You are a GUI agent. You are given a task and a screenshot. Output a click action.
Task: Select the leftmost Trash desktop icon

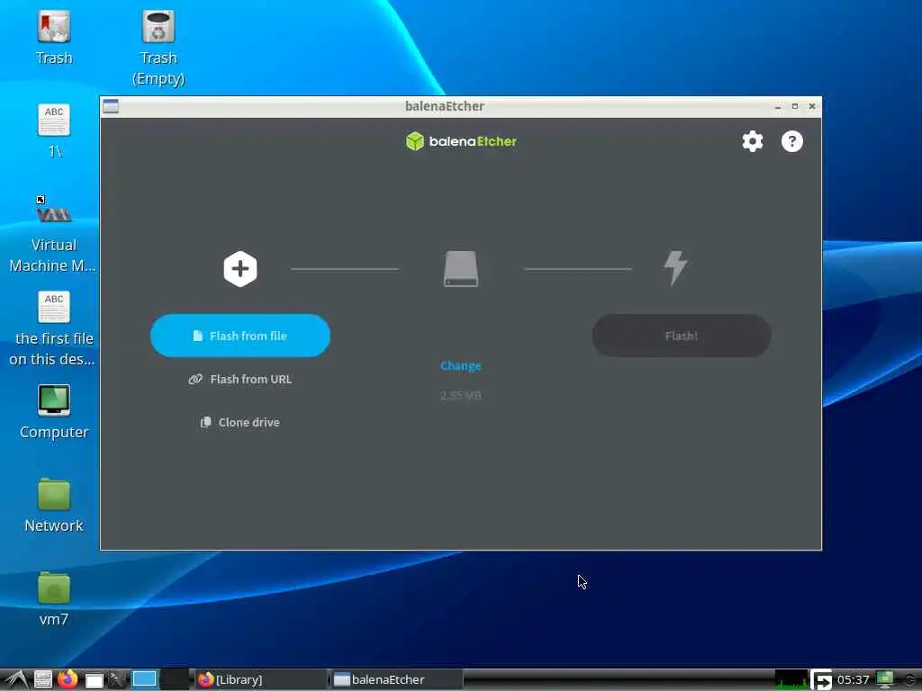pyautogui.click(x=53, y=38)
